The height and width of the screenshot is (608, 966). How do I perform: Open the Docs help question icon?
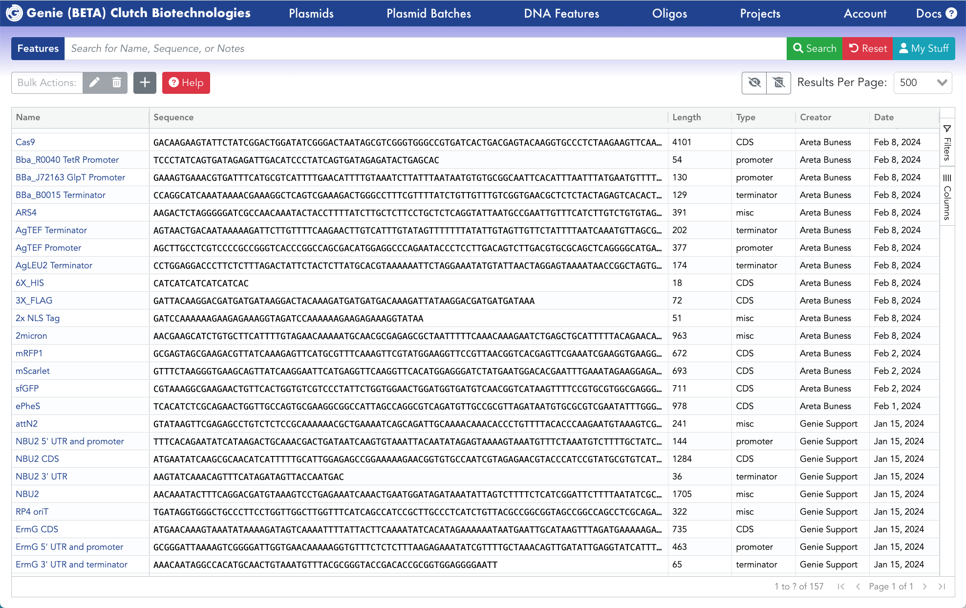pos(951,13)
